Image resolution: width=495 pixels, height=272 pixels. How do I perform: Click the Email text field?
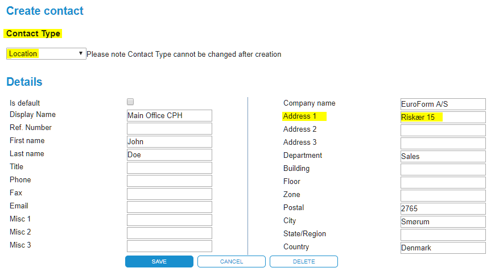pyautogui.click(x=169, y=207)
